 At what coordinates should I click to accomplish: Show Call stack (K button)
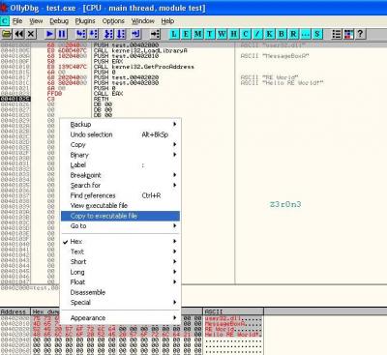click(270, 34)
